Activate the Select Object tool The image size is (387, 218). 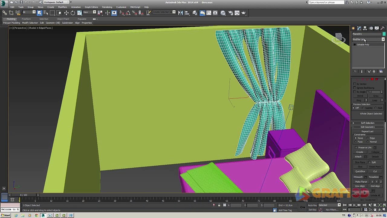tap(39, 13)
